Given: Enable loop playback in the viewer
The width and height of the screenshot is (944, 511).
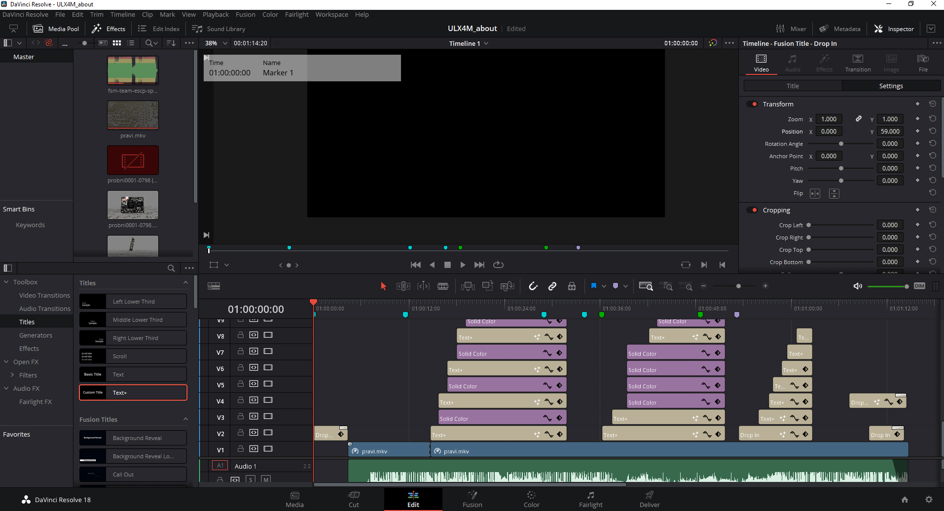Looking at the screenshot, I should (x=498, y=265).
